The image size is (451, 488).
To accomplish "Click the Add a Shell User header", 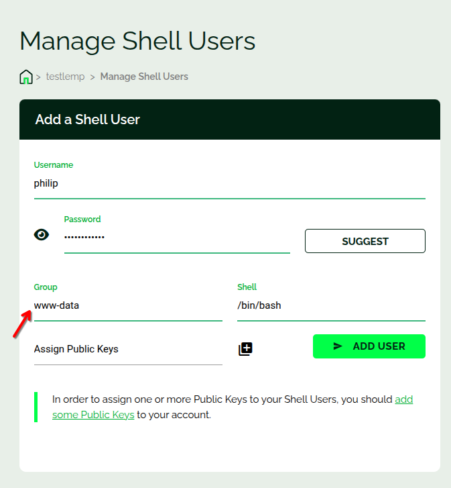I will point(88,120).
